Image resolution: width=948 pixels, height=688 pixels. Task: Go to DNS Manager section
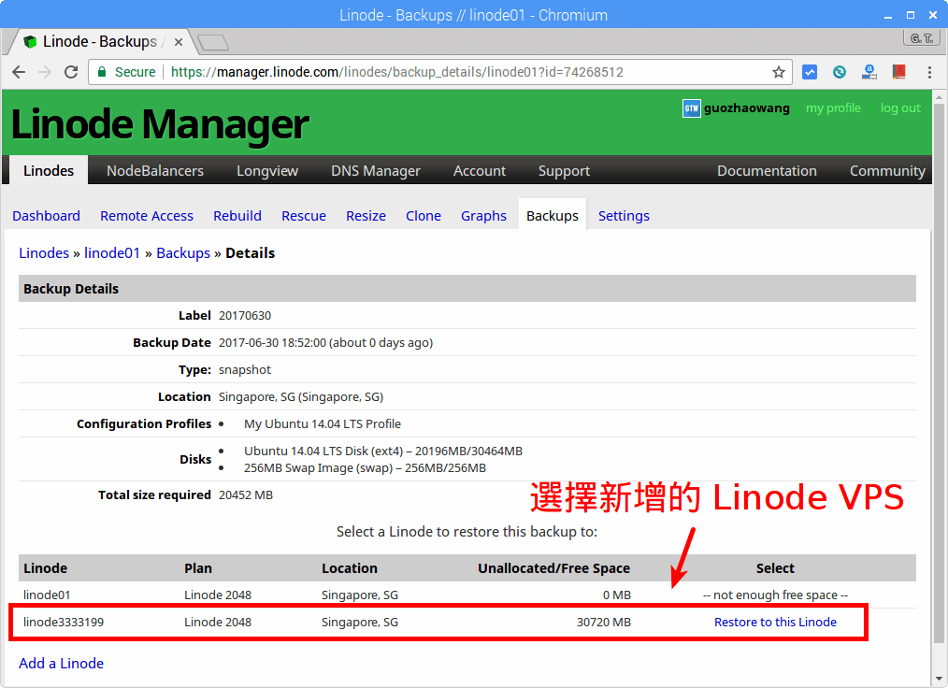376,170
